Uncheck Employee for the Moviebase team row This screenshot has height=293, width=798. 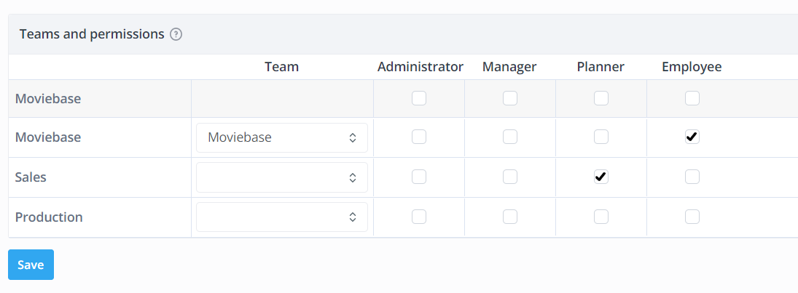pos(692,137)
